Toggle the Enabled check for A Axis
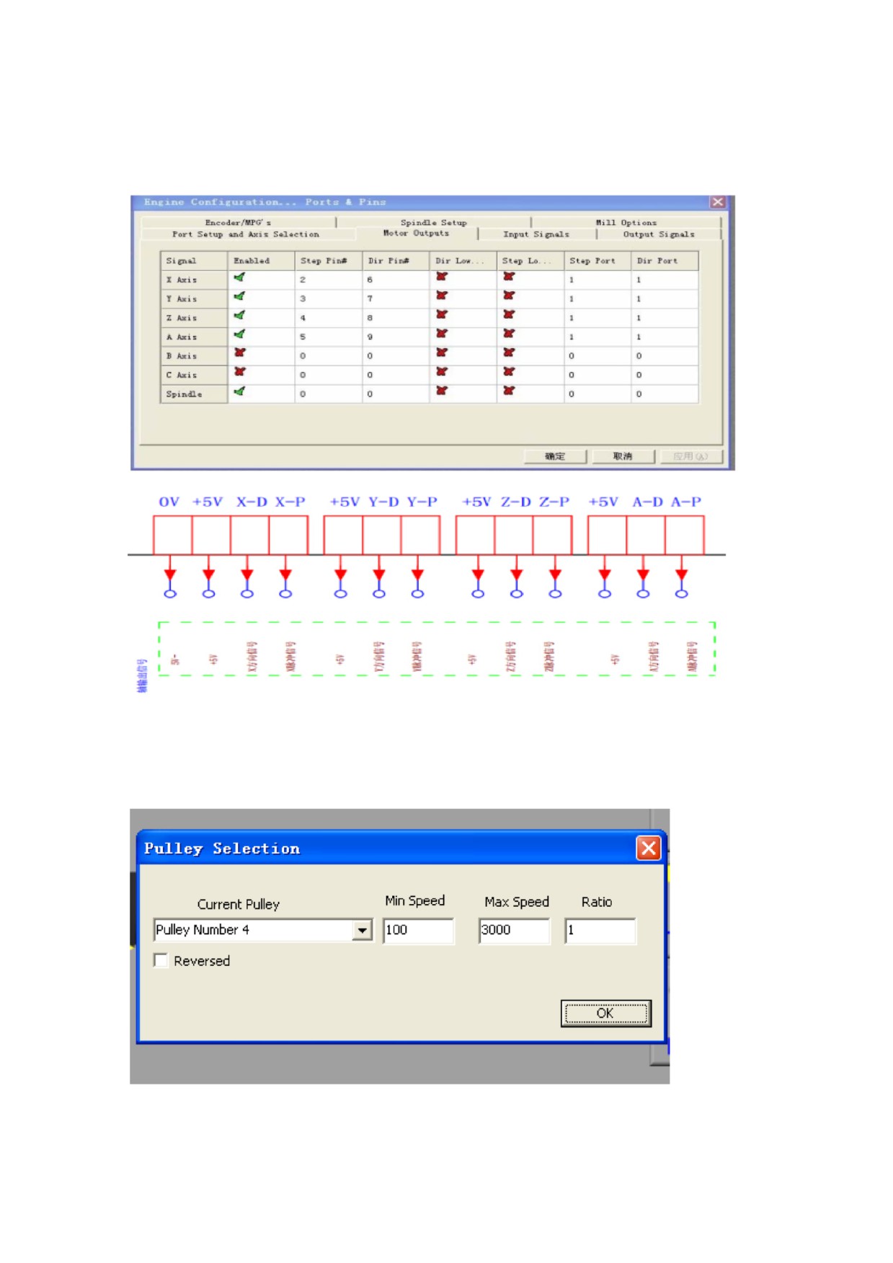Viewport: 893px width, 1263px height. (239, 334)
